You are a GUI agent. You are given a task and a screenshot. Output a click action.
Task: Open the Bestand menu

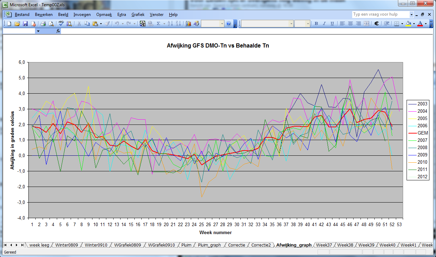(22, 15)
